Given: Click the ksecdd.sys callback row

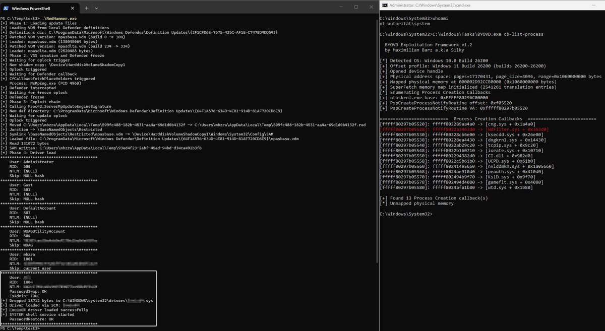Looking at the screenshot, I should click(462, 134).
